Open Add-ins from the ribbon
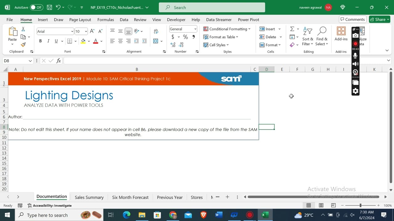This screenshot has width=394, height=221. [341, 34]
